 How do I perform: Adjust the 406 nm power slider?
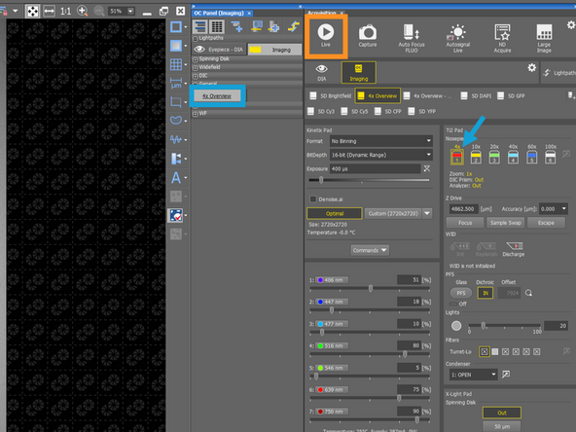click(x=370, y=288)
